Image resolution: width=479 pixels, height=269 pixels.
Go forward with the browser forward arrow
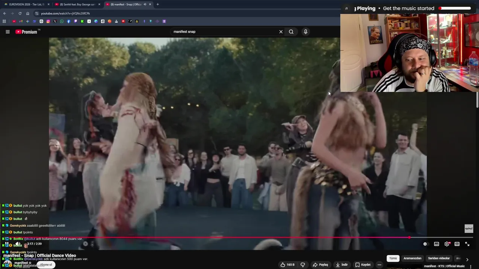pyautogui.click(x=12, y=13)
